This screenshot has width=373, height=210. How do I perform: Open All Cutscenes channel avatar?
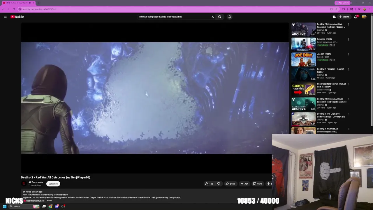pos(24,184)
